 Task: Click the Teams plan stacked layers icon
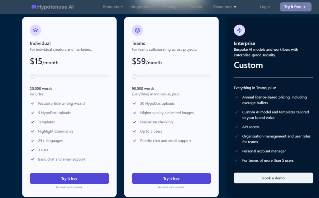point(137,30)
